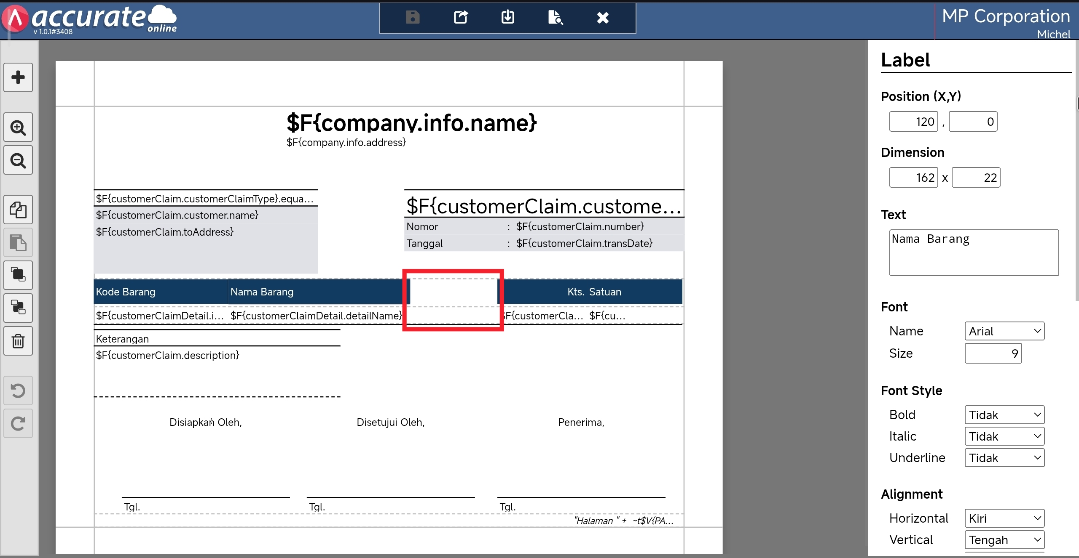Click the undo arrow icon
This screenshot has height=558, width=1079.
point(18,391)
